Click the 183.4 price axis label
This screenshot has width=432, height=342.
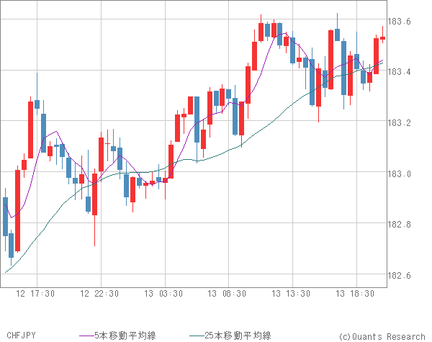pyautogui.click(x=399, y=72)
